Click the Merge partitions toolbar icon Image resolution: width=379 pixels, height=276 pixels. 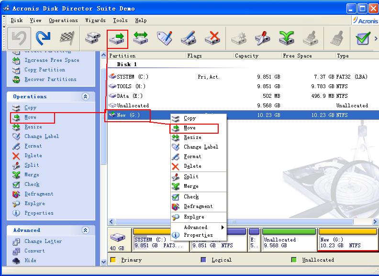click(x=287, y=38)
